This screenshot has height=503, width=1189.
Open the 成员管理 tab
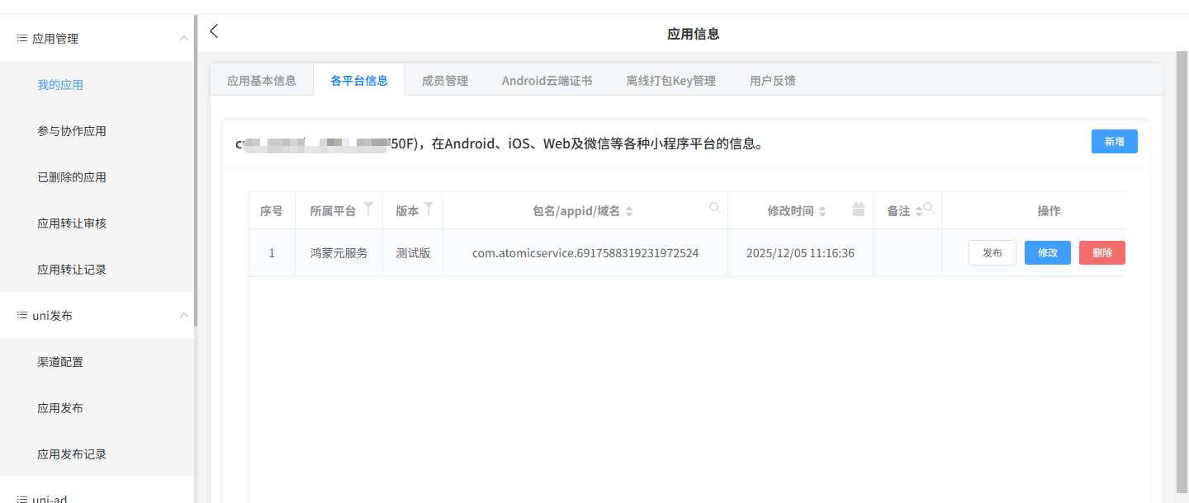[445, 81]
